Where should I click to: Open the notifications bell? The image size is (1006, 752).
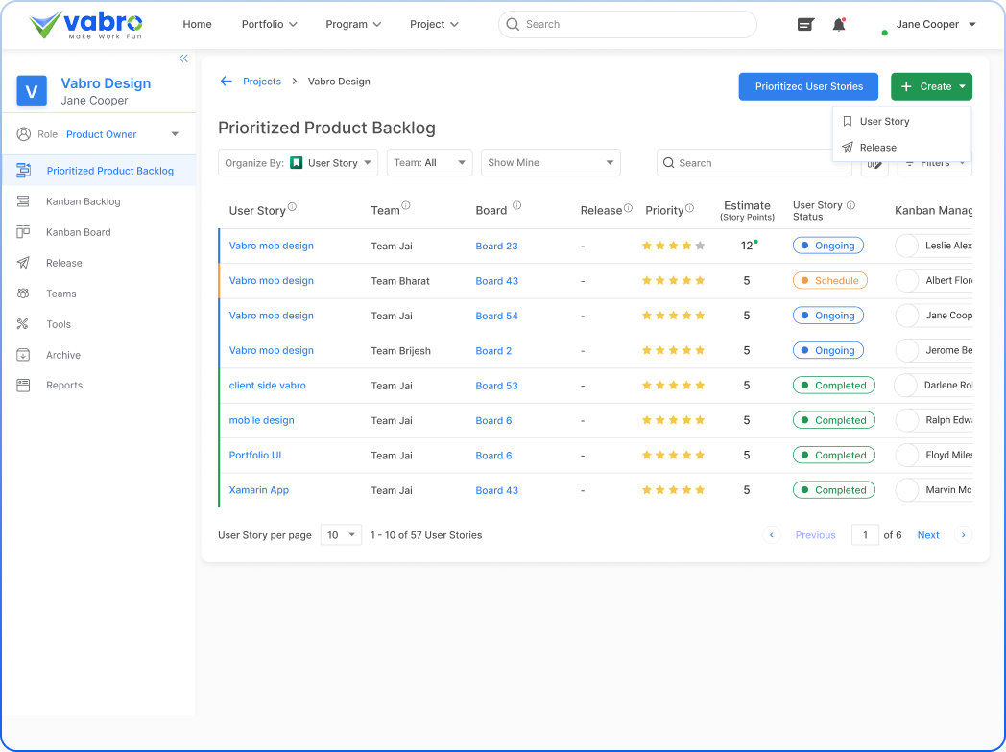(839, 25)
